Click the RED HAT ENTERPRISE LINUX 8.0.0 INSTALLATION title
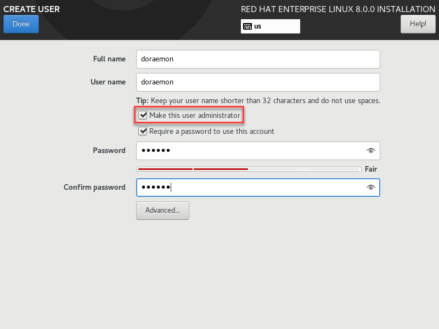Screen dimensions: 439x329 338,9
